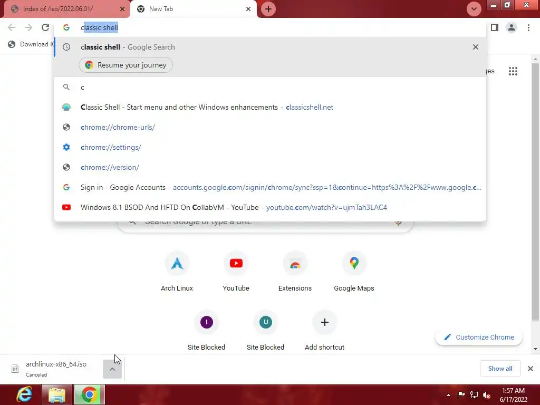Click the back navigation arrow
This screenshot has height=405, width=540.
pos(12,27)
